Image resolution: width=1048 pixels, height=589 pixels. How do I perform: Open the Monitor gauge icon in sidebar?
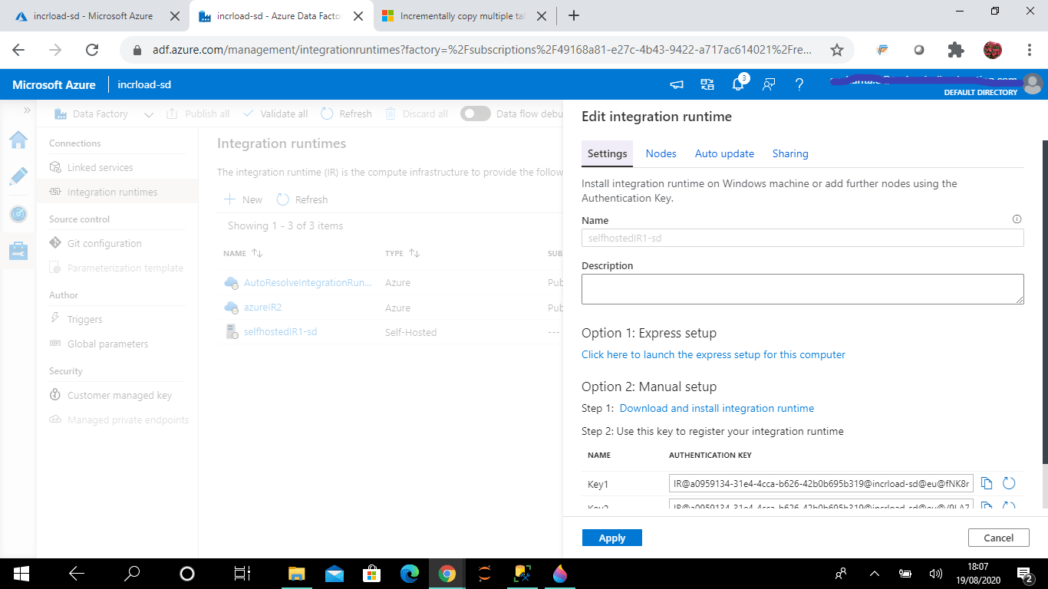point(18,214)
